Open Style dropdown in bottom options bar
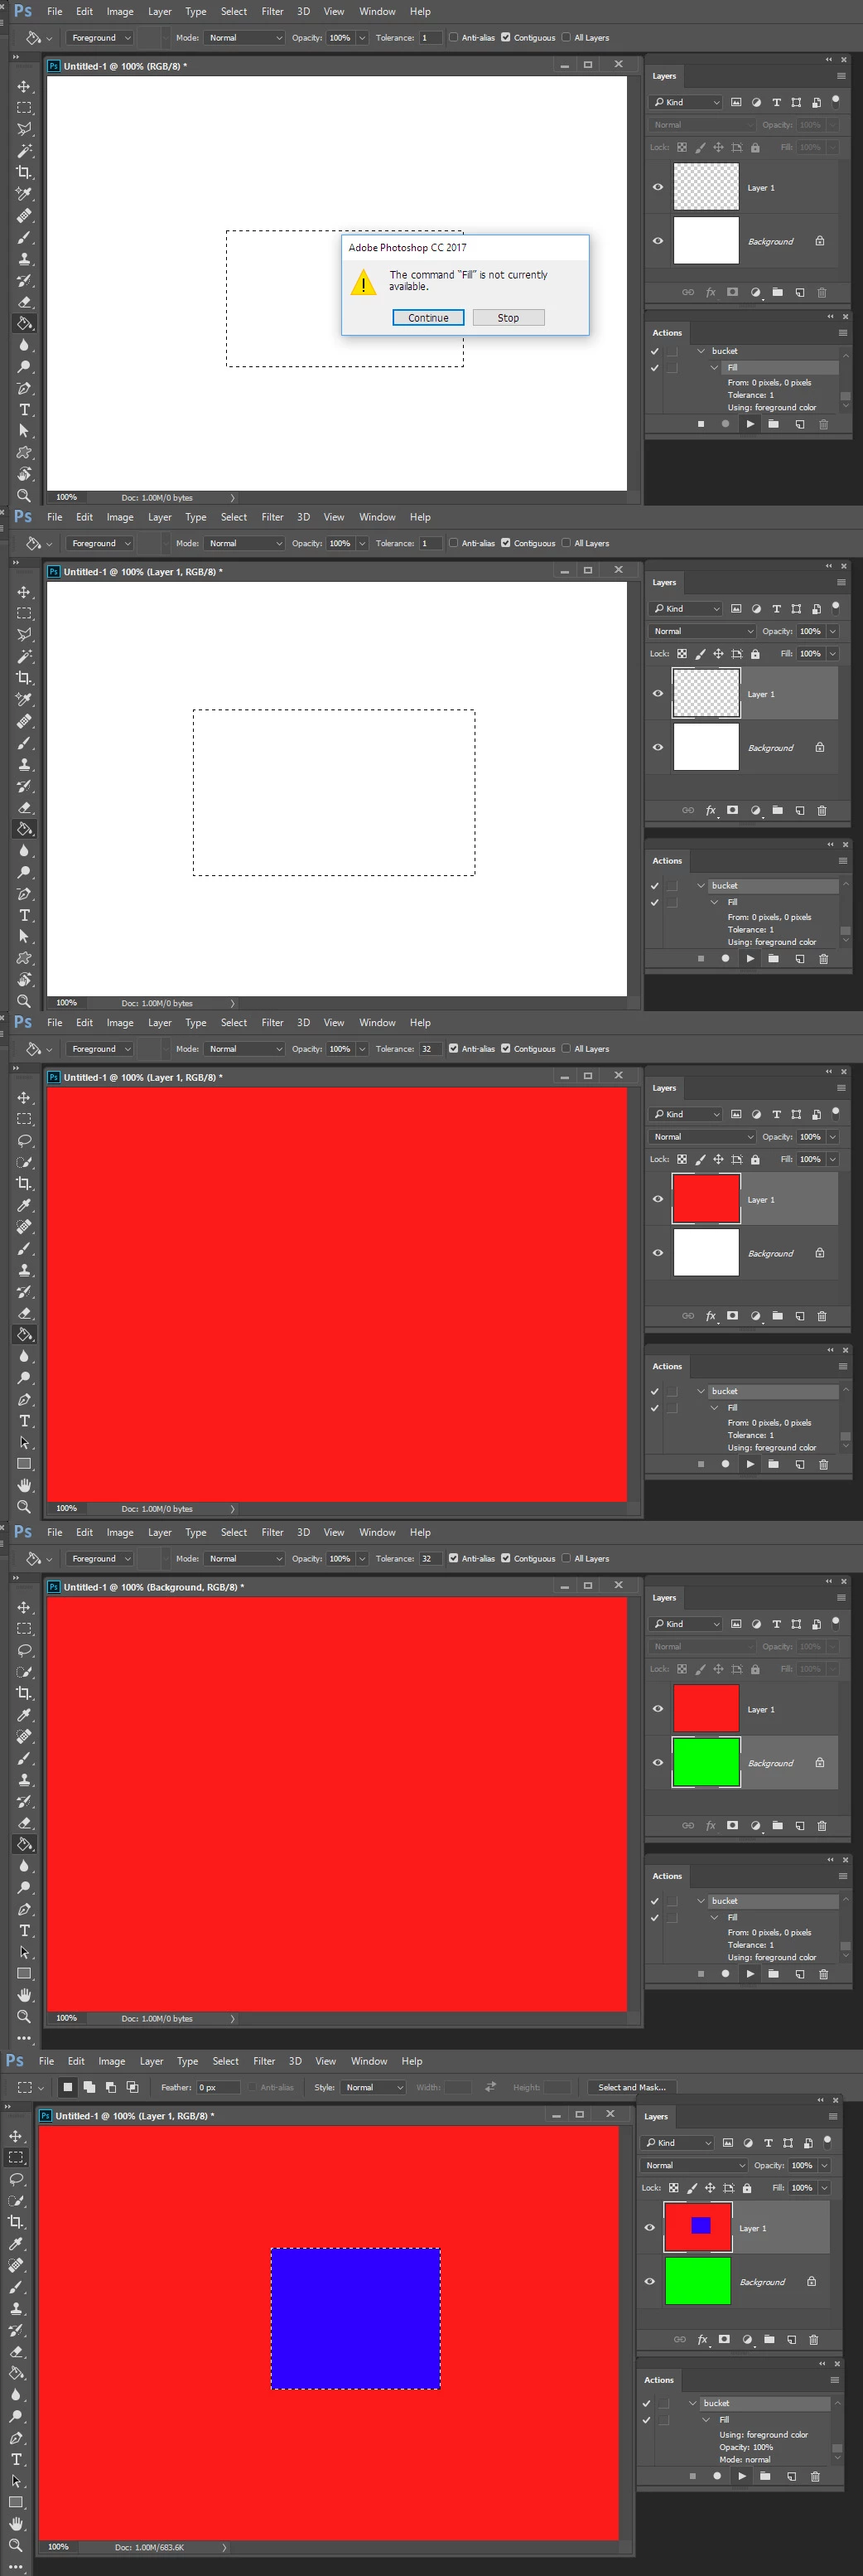863x2576 pixels. 374,2088
